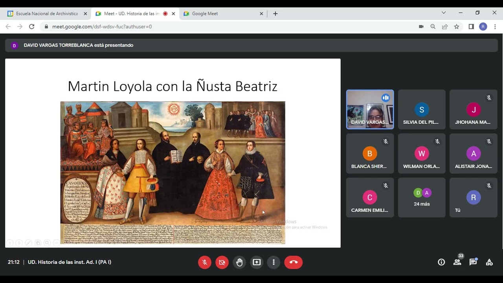Click the 21:12 clock text
Image resolution: width=503 pixels, height=283 pixels.
click(14, 262)
